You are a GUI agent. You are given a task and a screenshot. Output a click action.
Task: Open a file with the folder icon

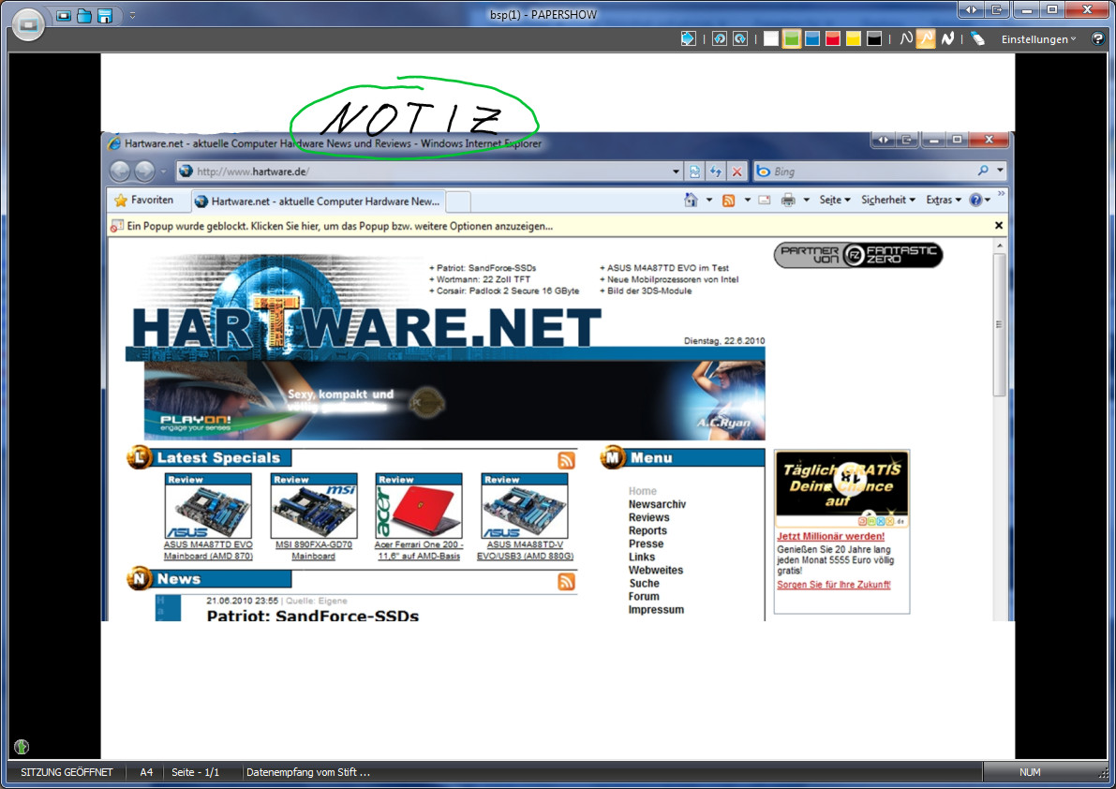[84, 16]
